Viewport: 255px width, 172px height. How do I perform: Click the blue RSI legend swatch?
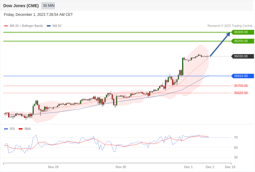point(6,129)
